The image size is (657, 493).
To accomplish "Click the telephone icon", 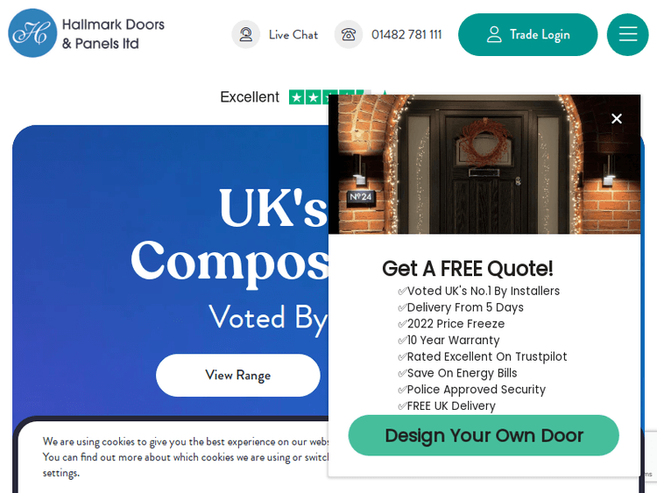I will [348, 34].
